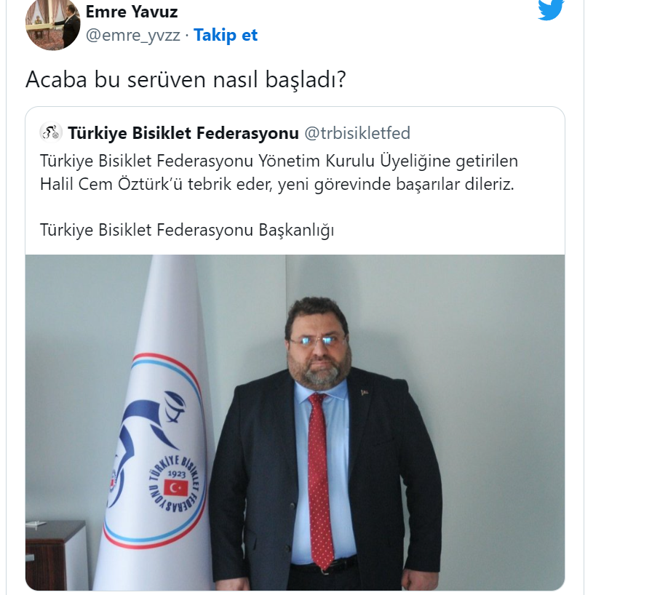Open the tweet text 'Acaba bu serüven nasıl başladı?'
The width and height of the screenshot is (668, 595).
point(186,79)
